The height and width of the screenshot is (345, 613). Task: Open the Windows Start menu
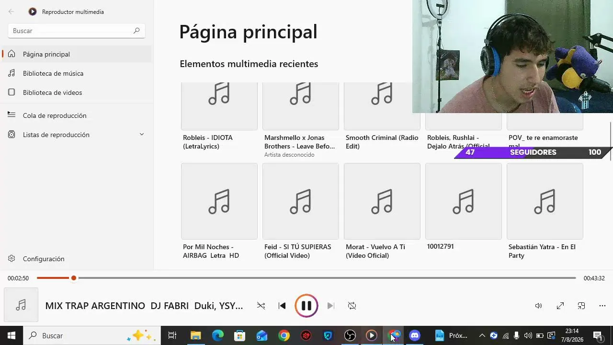pyautogui.click(x=11, y=335)
